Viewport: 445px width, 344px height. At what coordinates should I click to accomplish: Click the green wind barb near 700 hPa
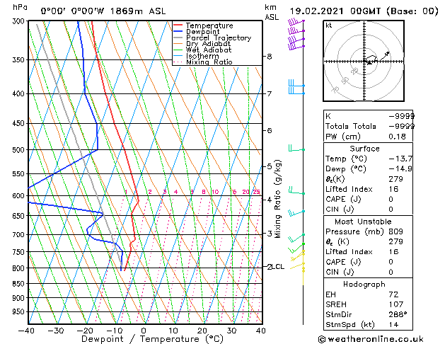coord(296,238)
